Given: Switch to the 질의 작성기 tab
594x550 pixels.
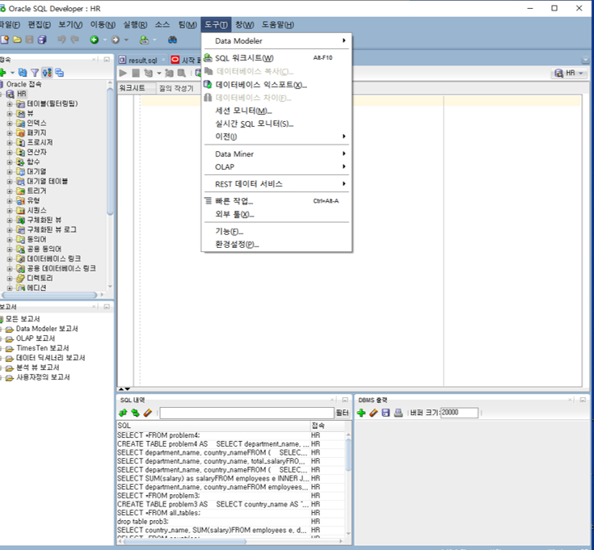Looking at the screenshot, I should 176,88.
